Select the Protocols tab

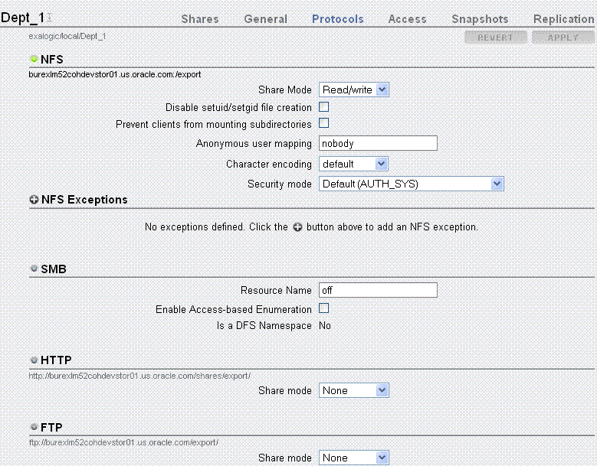coord(338,19)
